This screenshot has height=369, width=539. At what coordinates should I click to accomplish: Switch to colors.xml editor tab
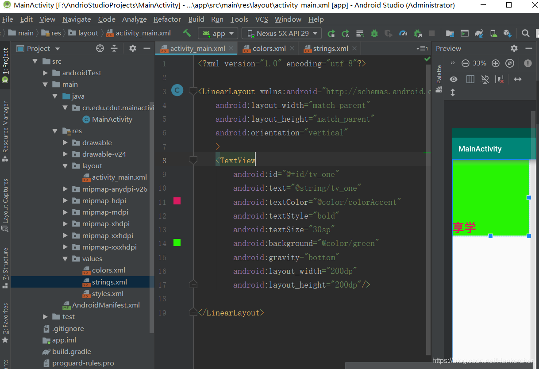[269, 48]
